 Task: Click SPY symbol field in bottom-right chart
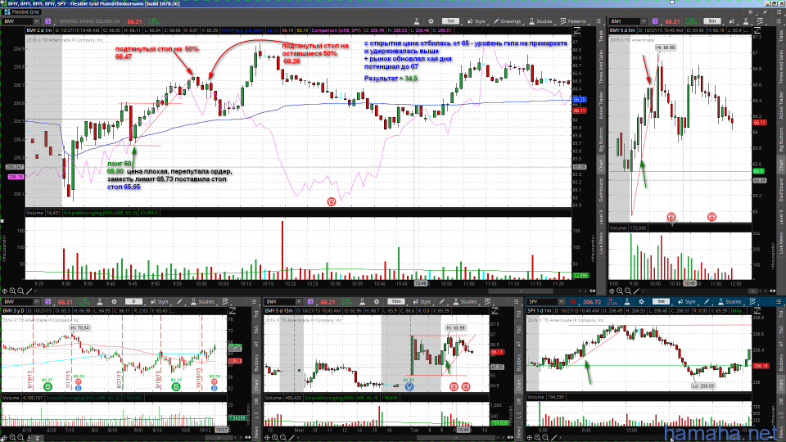541,302
